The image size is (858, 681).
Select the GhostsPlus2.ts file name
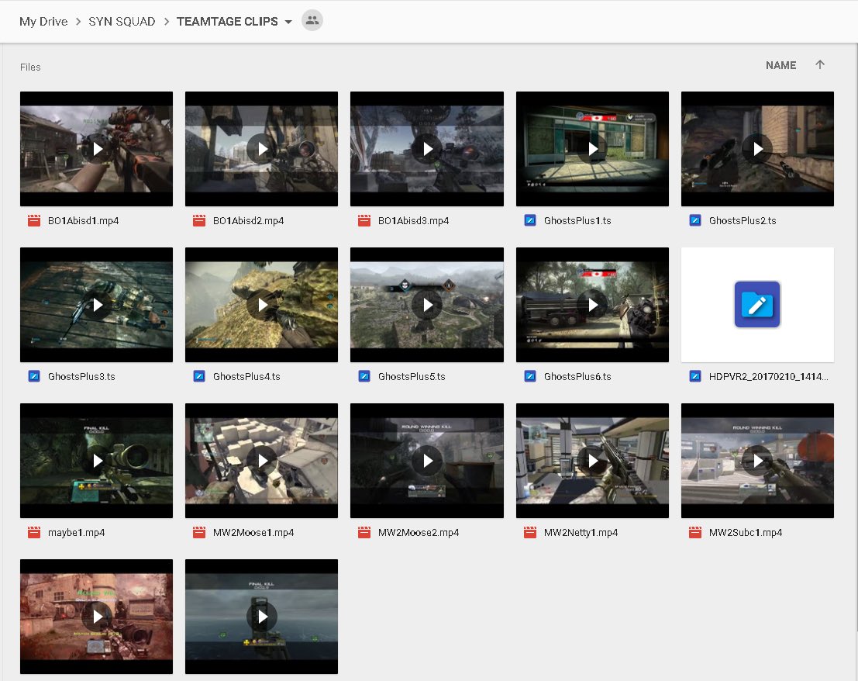point(743,220)
